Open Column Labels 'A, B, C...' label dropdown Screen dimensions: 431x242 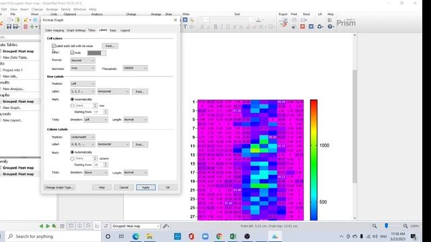(x=82, y=145)
